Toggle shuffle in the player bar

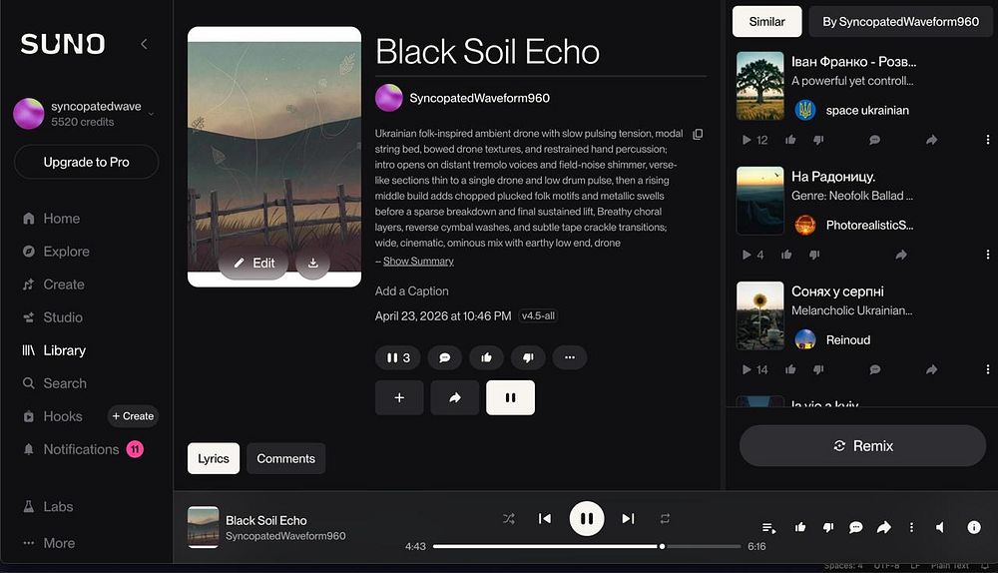[x=509, y=519]
